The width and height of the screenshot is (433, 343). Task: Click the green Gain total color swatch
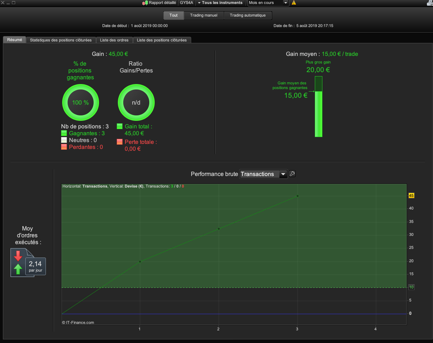(120, 126)
